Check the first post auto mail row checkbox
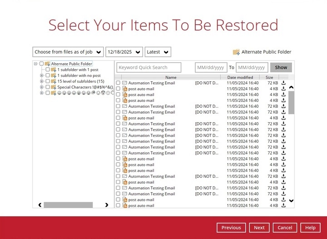 (118, 89)
